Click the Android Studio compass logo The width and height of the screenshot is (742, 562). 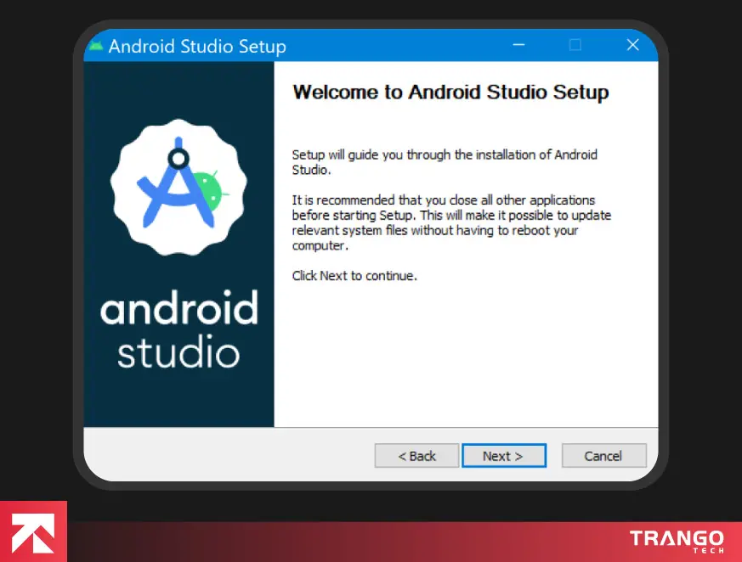tap(178, 187)
